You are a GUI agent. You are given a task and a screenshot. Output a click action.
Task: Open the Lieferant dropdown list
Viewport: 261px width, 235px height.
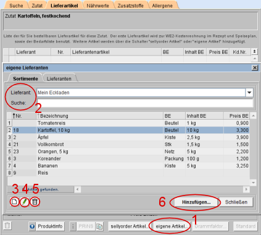(x=249, y=93)
